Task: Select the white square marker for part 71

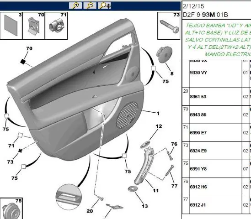Action: [x=20, y=135]
